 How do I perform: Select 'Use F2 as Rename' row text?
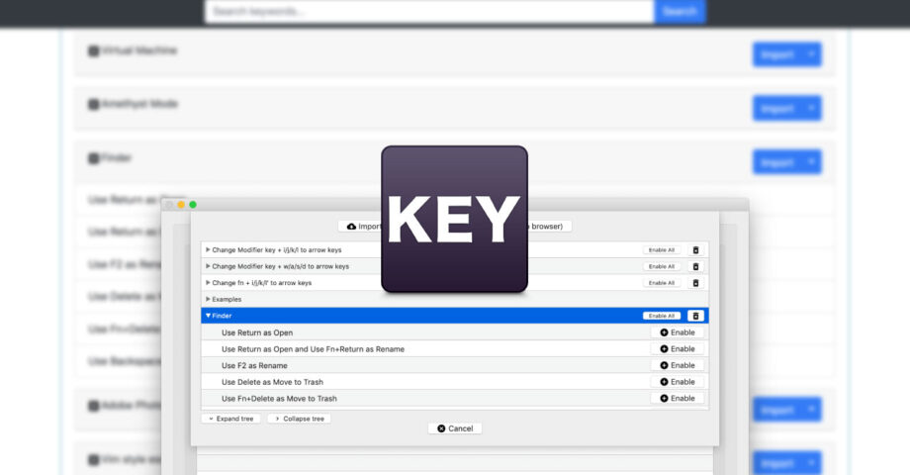254,366
